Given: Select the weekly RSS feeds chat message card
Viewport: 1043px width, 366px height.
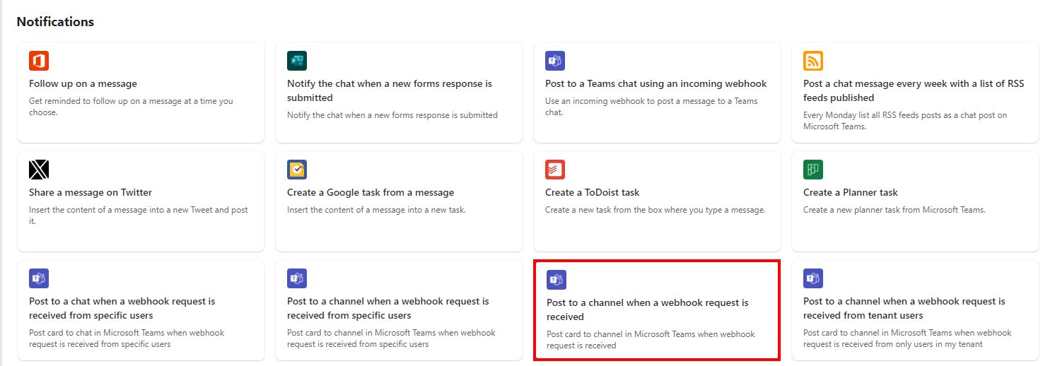Looking at the screenshot, I should [x=915, y=92].
